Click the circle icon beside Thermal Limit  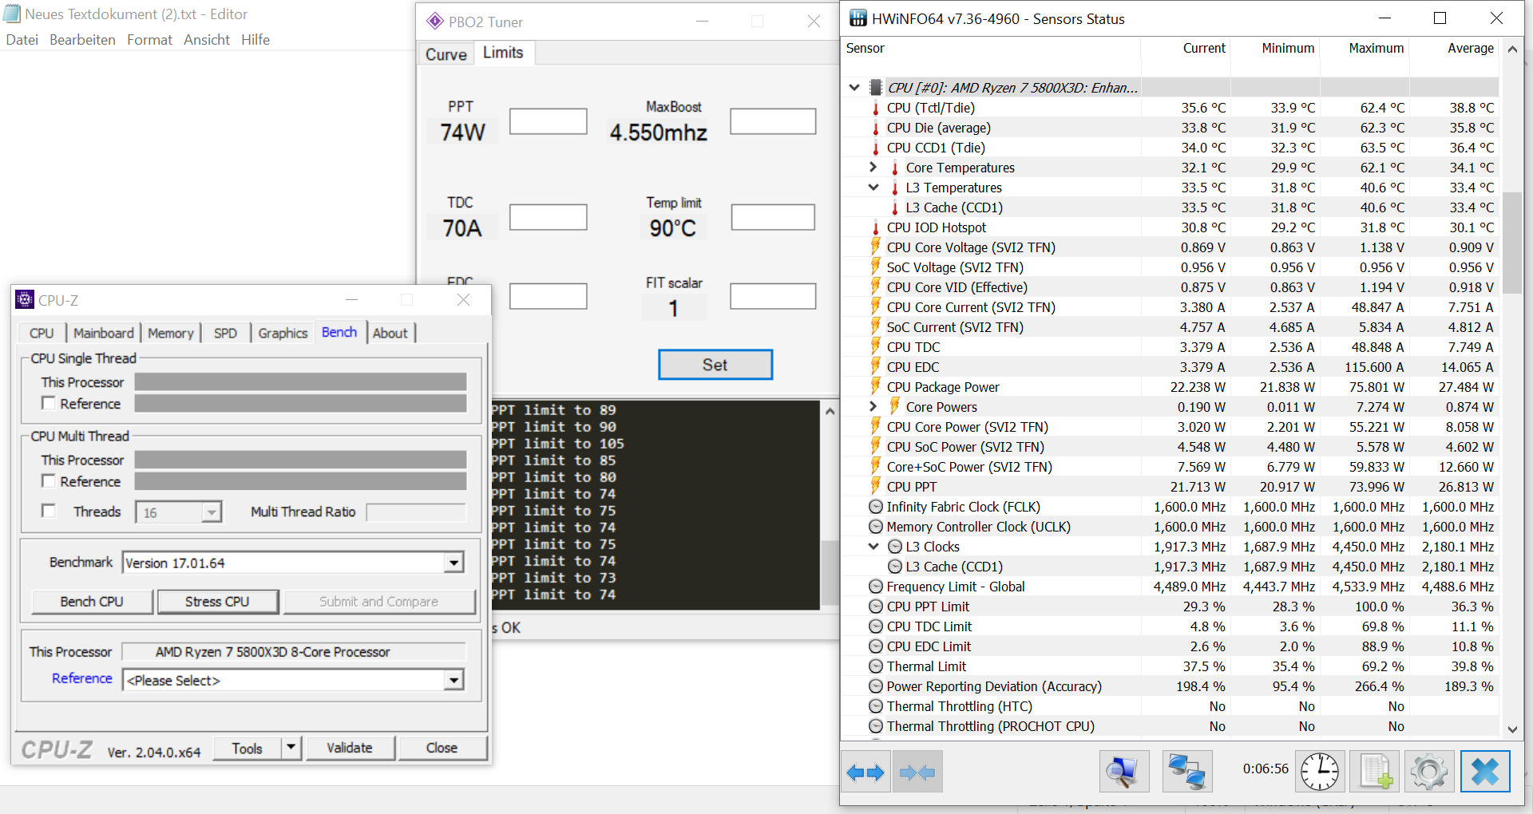pyautogui.click(x=876, y=666)
